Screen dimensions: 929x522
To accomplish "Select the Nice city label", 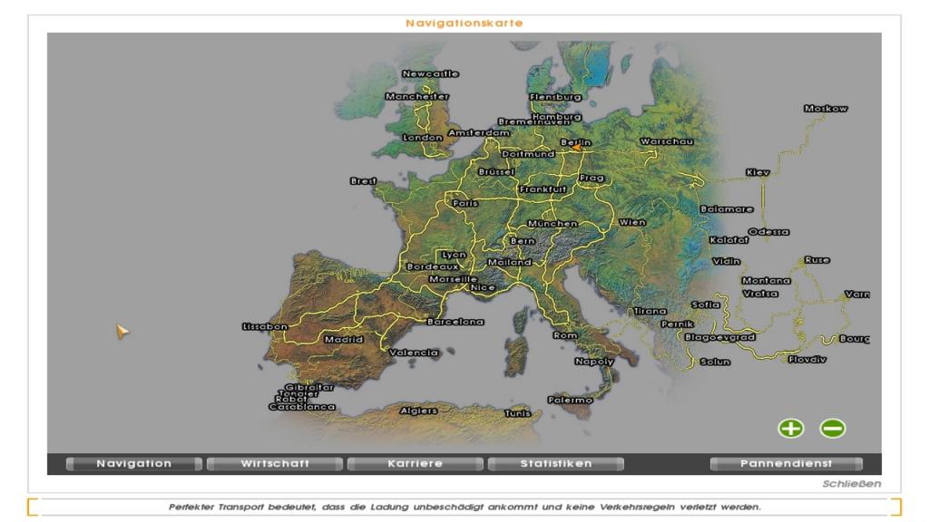I will tap(483, 287).
